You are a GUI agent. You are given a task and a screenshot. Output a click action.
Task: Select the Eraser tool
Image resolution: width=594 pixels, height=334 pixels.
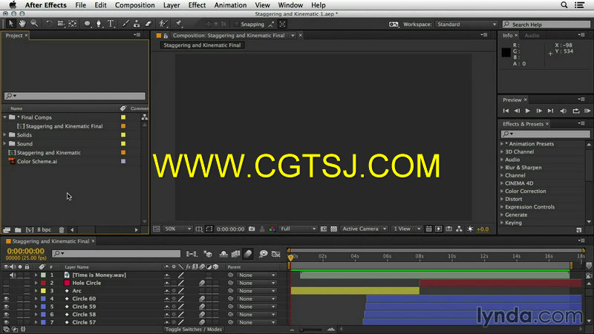[148, 24]
